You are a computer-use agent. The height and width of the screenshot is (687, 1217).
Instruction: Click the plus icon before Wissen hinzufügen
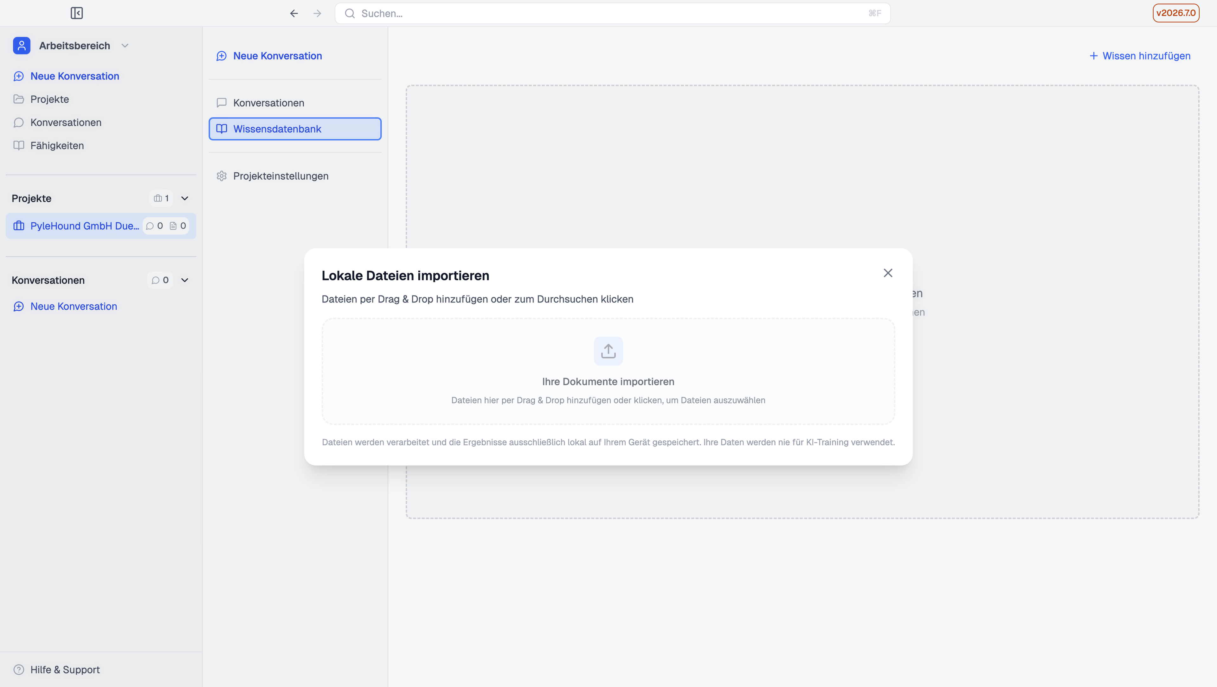click(x=1094, y=56)
